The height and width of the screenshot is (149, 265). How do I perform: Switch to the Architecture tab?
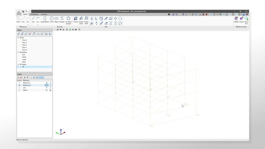[x=34, y=14]
